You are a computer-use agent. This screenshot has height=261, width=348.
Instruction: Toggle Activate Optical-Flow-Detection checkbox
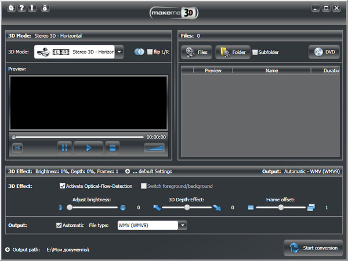(x=63, y=186)
